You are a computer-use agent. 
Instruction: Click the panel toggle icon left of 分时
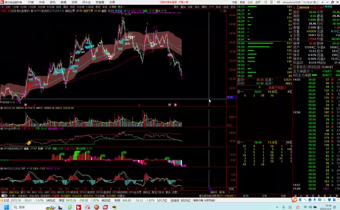pyautogui.click(x=2, y=7)
